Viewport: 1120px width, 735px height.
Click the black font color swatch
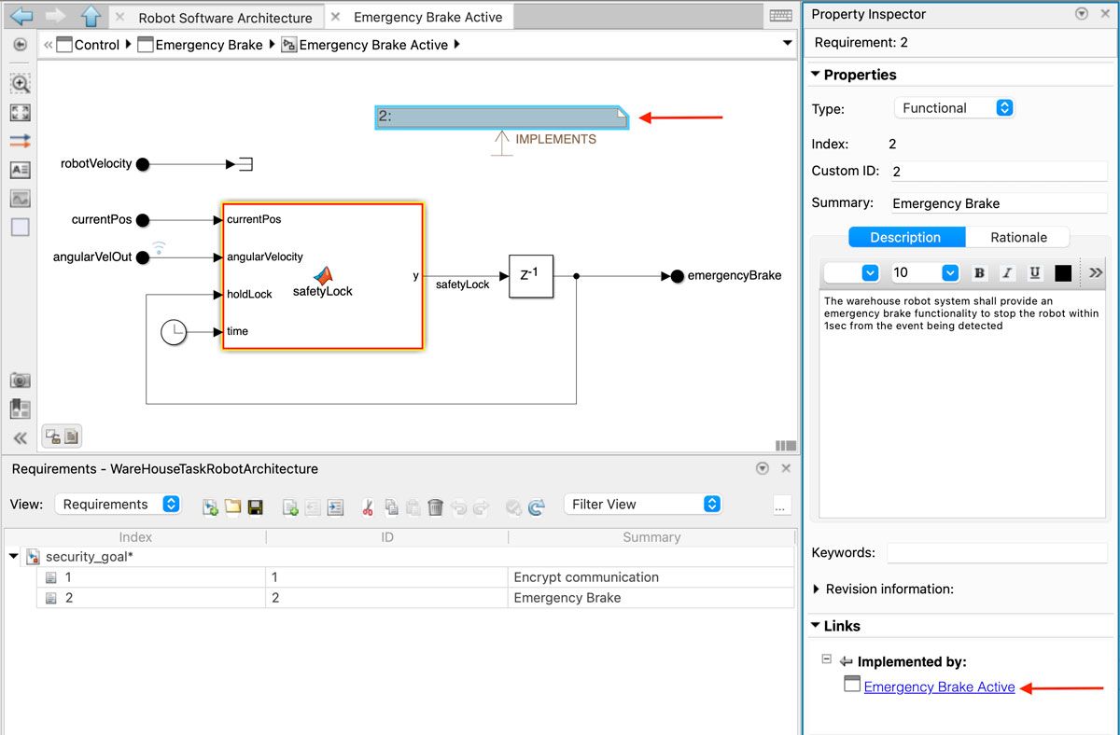(x=1063, y=273)
